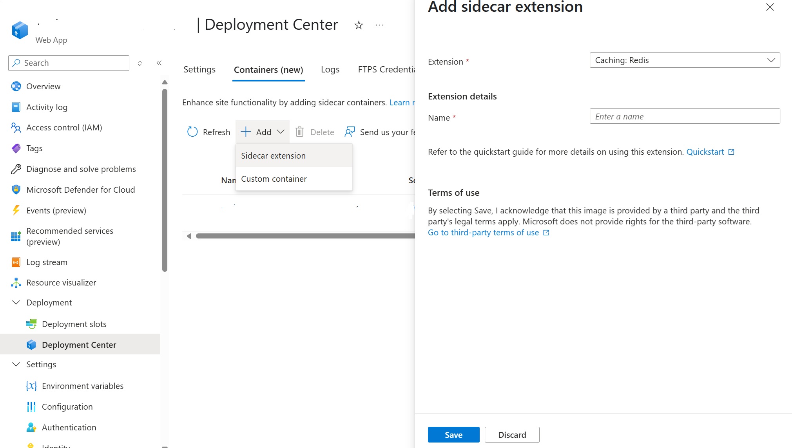Image resolution: width=792 pixels, height=448 pixels.
Task: Open the Extension dropdown Caching: Redis
Action: point(684,60)
